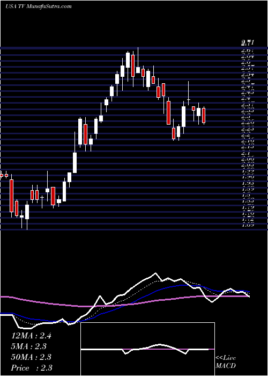This screenshot has width=268, height=376.
Task: Select the 'Price : 2.3' legend entry
Action: tap(32, 368)
